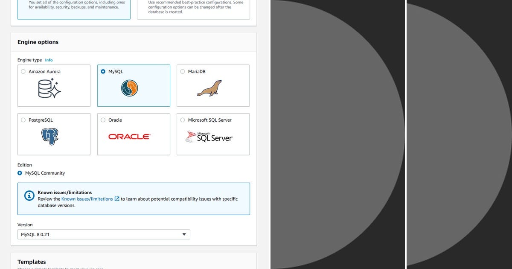
Task: Click the Amazon Aurora label text
Action: point(44,72)
